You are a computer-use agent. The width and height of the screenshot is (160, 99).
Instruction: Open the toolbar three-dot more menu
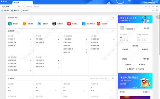[x=157, y=6]
